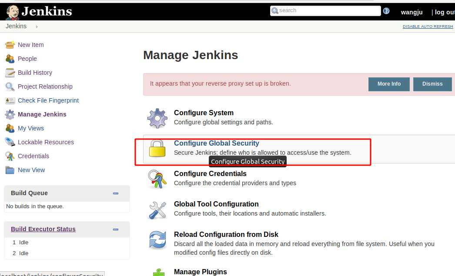Click the Jenkins butler logo icon
This screenshot has width=455, height=276.
(x=13, y=13)
